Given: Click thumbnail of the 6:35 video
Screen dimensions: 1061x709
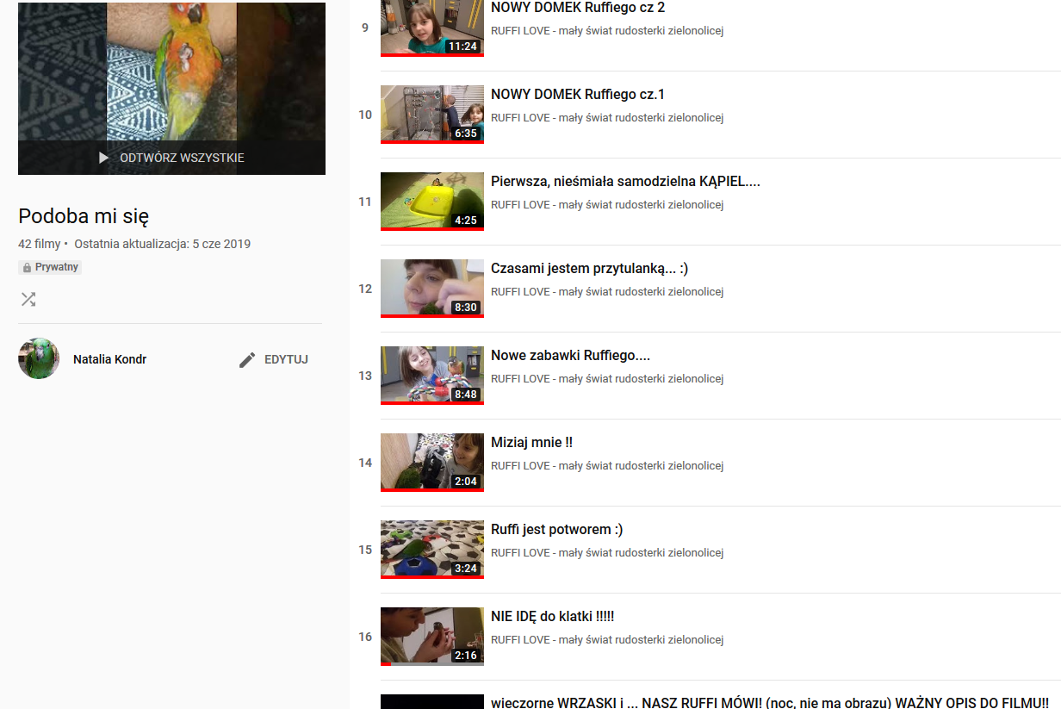Looking at the screenshot, I should click(431, 114).
